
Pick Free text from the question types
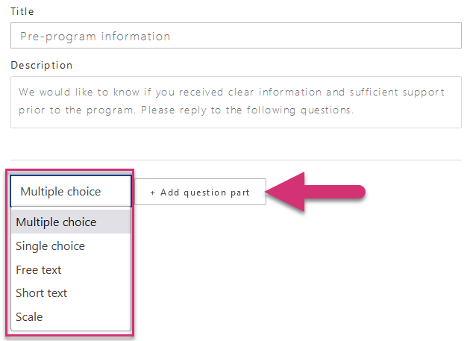pos(39,269)
